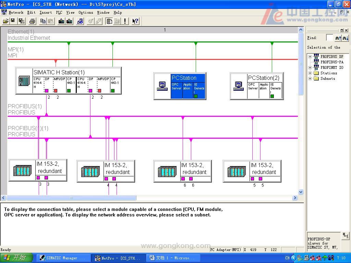This screenshot has height=263, width=351.
Task: Select the red MPI(1) subnet line
Action: tap(152, 59)
